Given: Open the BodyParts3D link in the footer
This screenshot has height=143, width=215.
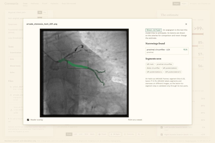Looking at the screenshot, I should tap(191, 141).
